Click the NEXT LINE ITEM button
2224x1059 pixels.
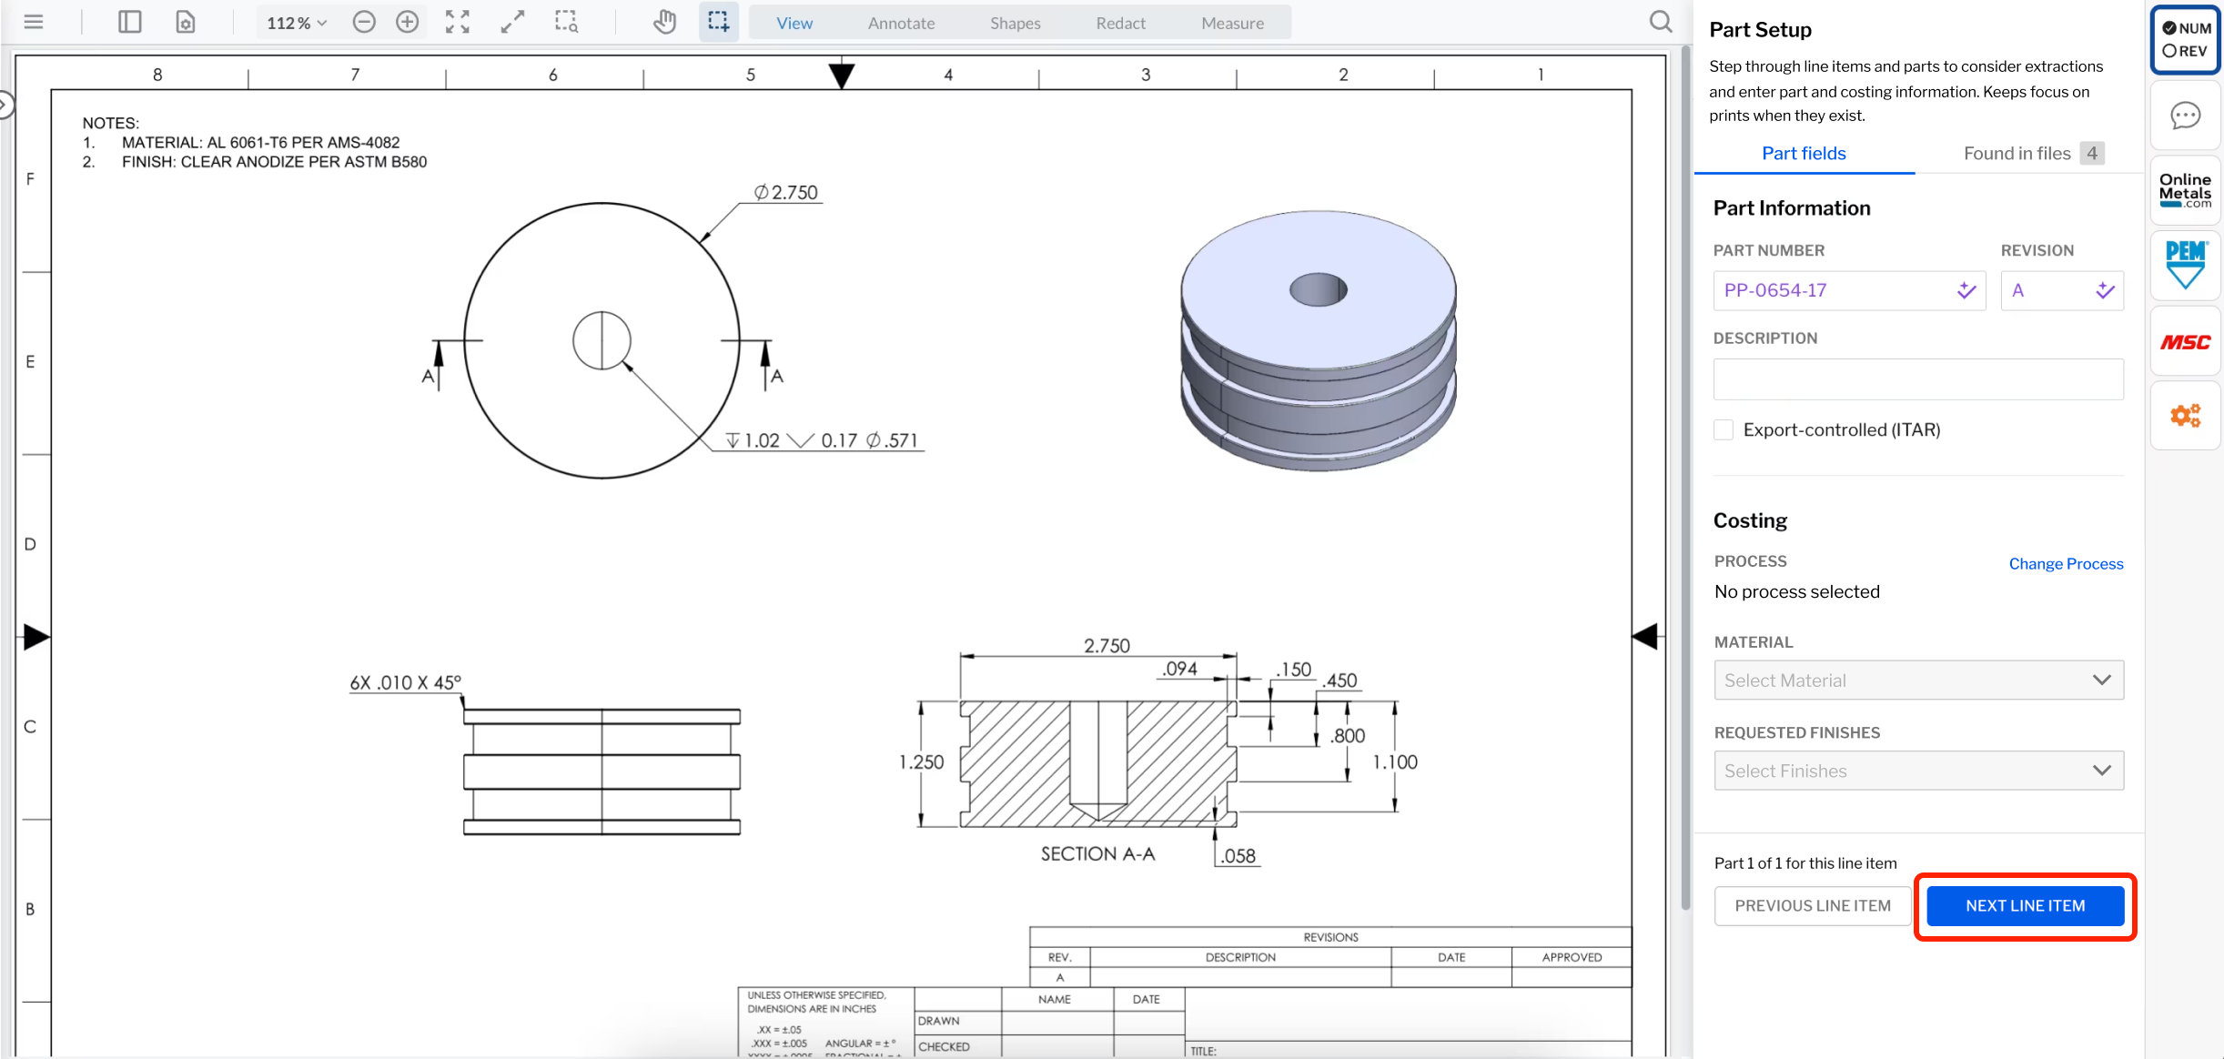click(x=2025, y=905)
